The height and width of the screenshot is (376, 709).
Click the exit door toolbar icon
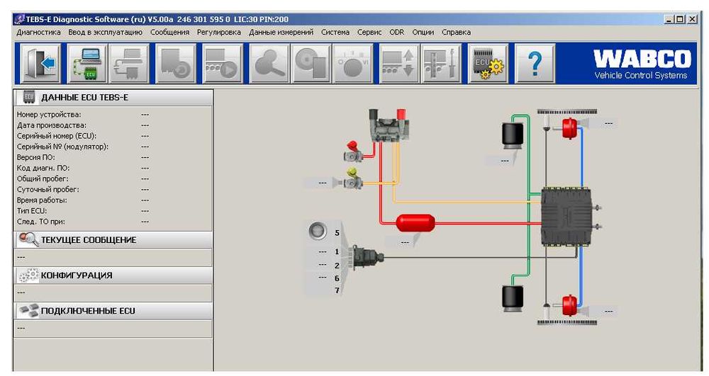tap(40, 63)
